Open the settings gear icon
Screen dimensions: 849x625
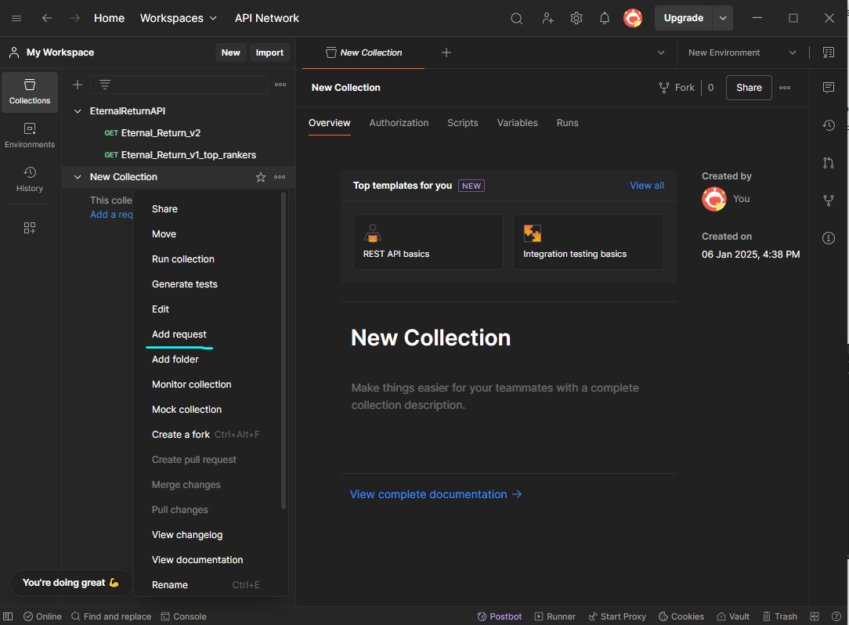tap(576, 19)
